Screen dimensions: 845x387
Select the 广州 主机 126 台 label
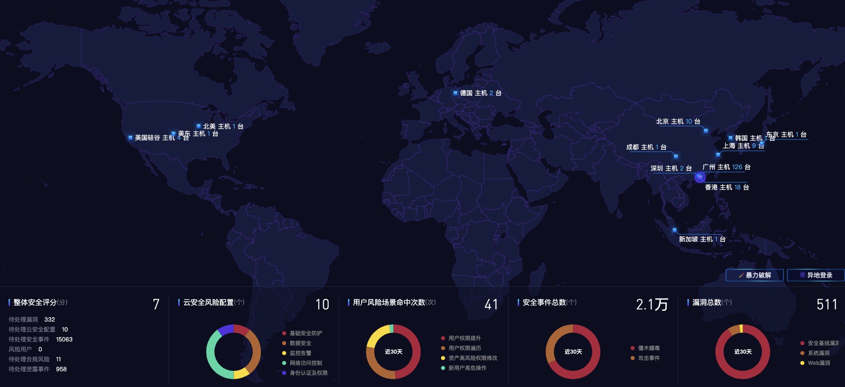[726, 167]
